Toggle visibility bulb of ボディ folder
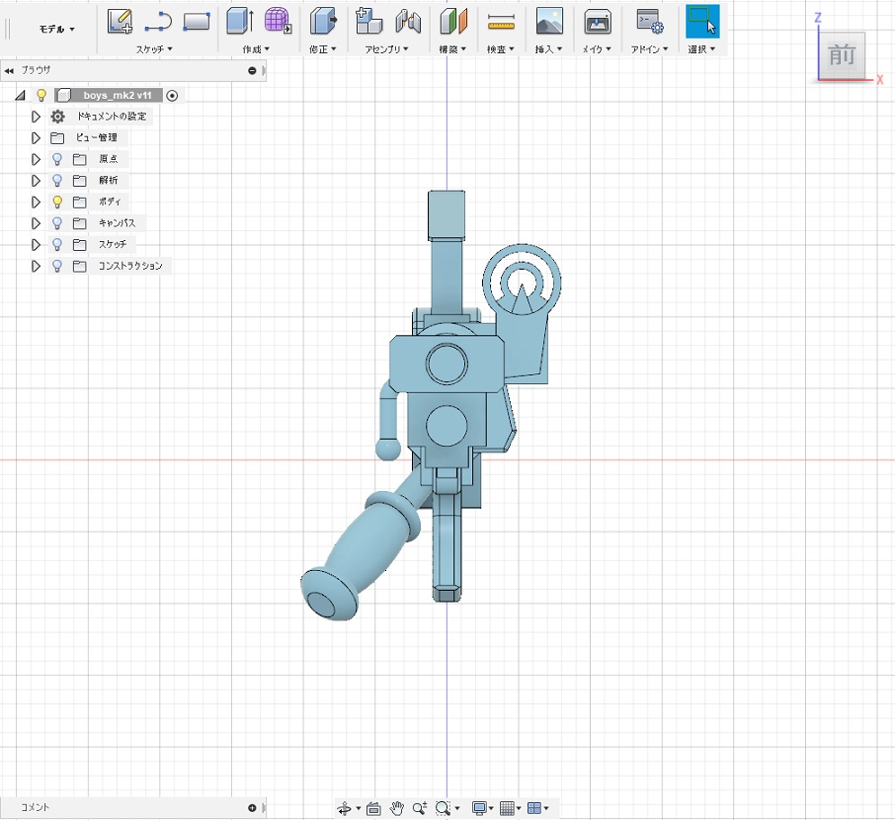The image size is (895, 820). coord(57,202)
